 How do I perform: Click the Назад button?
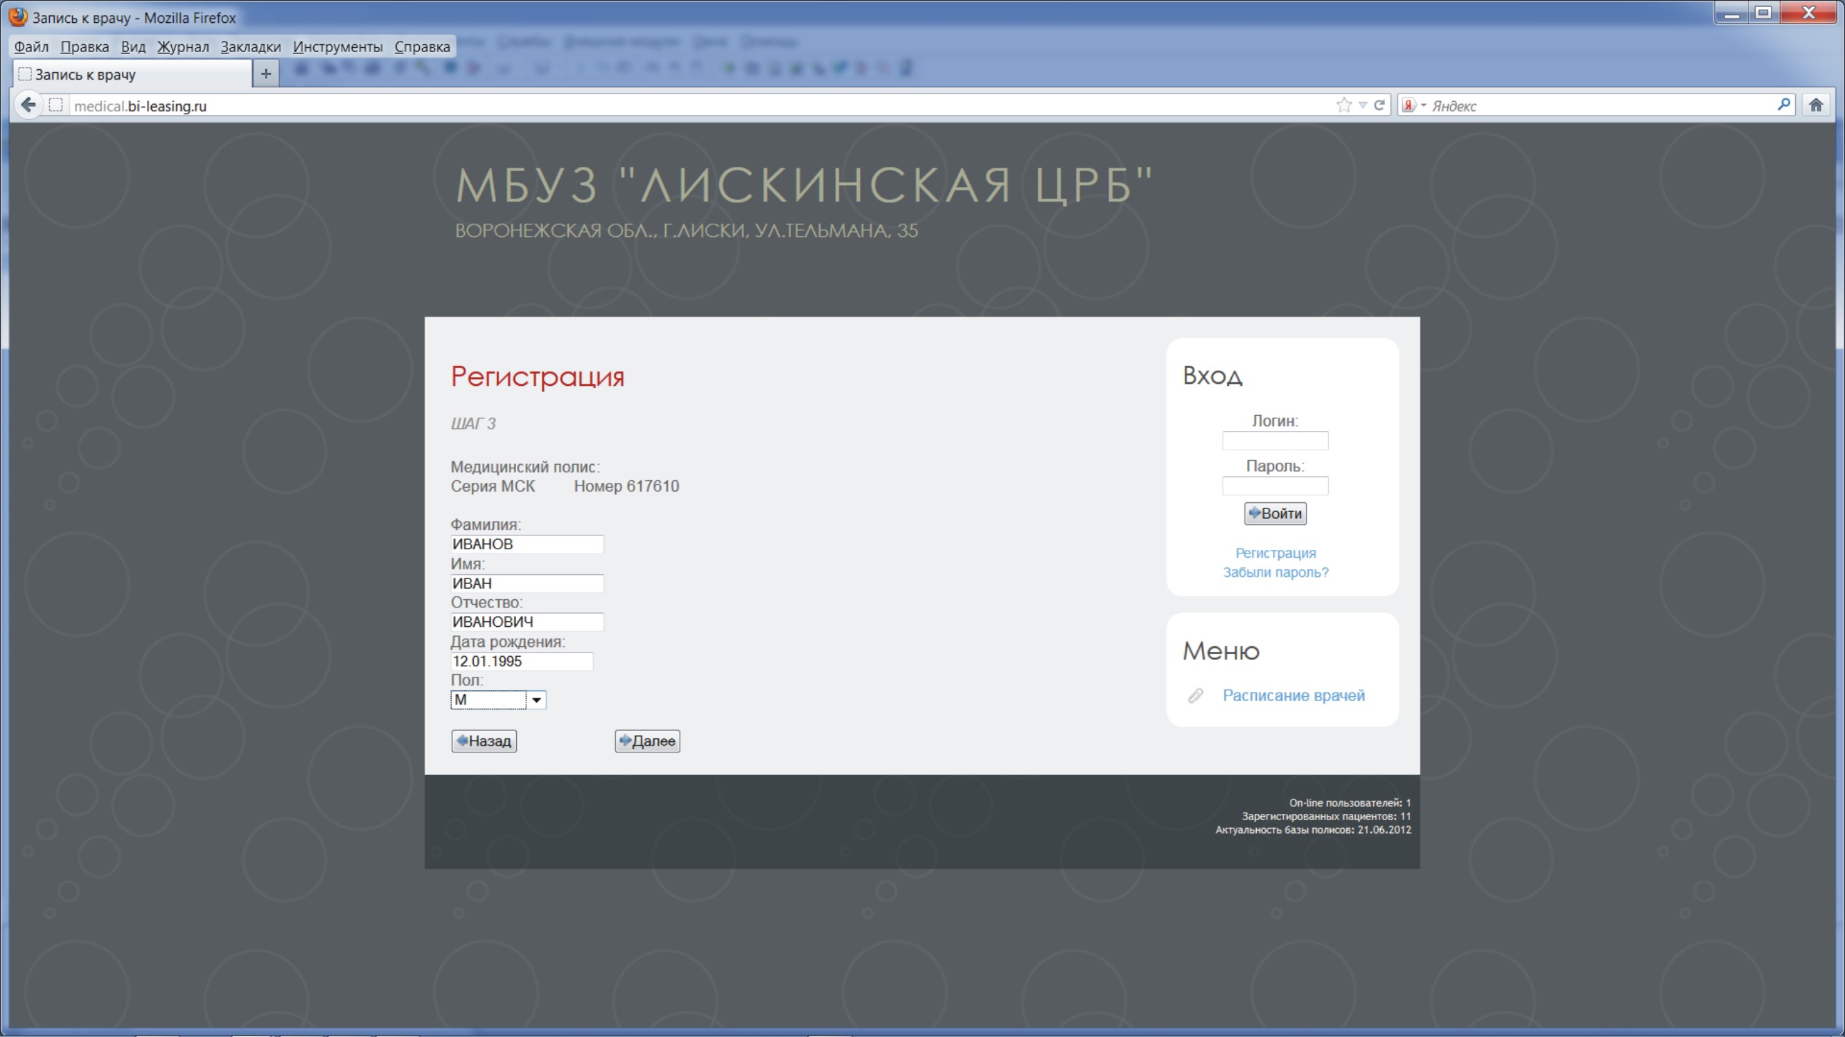coord(484,741)
